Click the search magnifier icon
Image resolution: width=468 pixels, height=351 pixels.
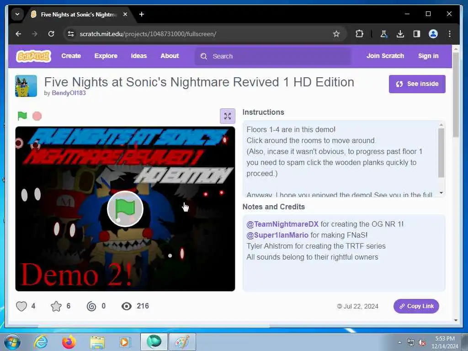pos(204,56)
